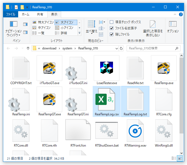187x165 pixels.
Task: Click the up one level arrow
Action: 28,48
